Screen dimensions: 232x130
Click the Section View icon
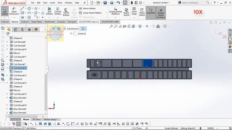124,26
